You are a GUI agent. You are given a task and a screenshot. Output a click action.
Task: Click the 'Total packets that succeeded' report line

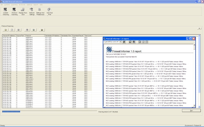121,57
